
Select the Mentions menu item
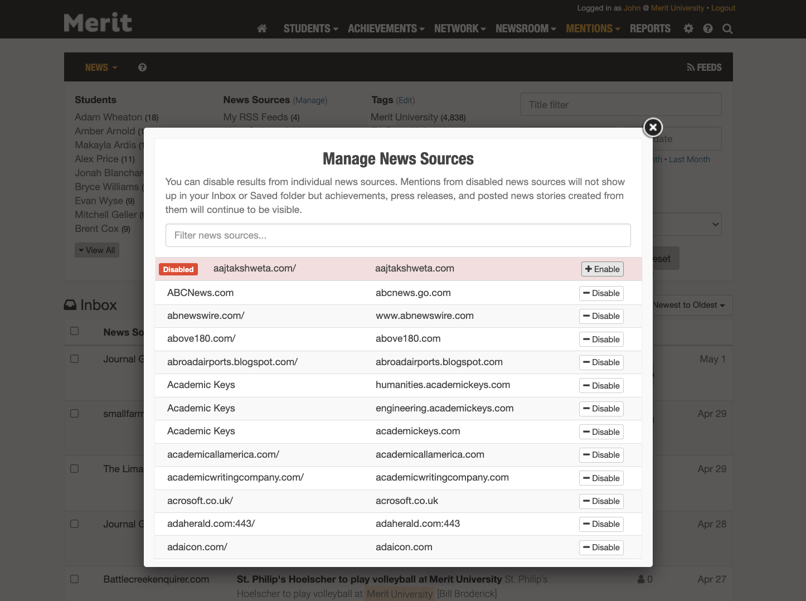click(590, 28)
